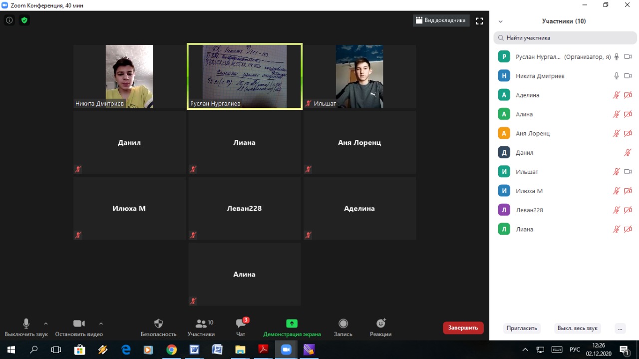Screen dimensions: 639x359
Task: Toggle Никита Дмитриев's microphone in participant list
Action: [617, 76]
